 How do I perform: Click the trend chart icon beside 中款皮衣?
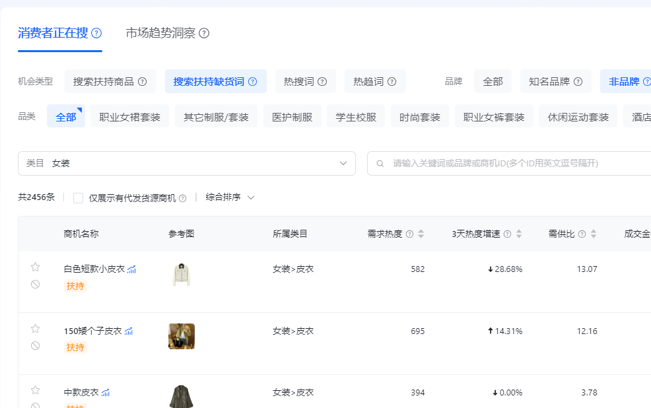[107, 391]
